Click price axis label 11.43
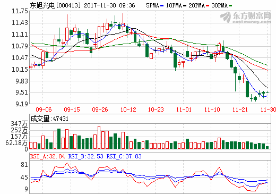The image size is (276, 194). point(20,23)
